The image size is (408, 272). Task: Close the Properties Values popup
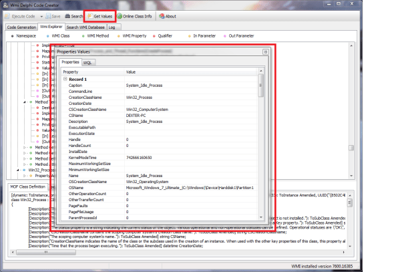265,51
